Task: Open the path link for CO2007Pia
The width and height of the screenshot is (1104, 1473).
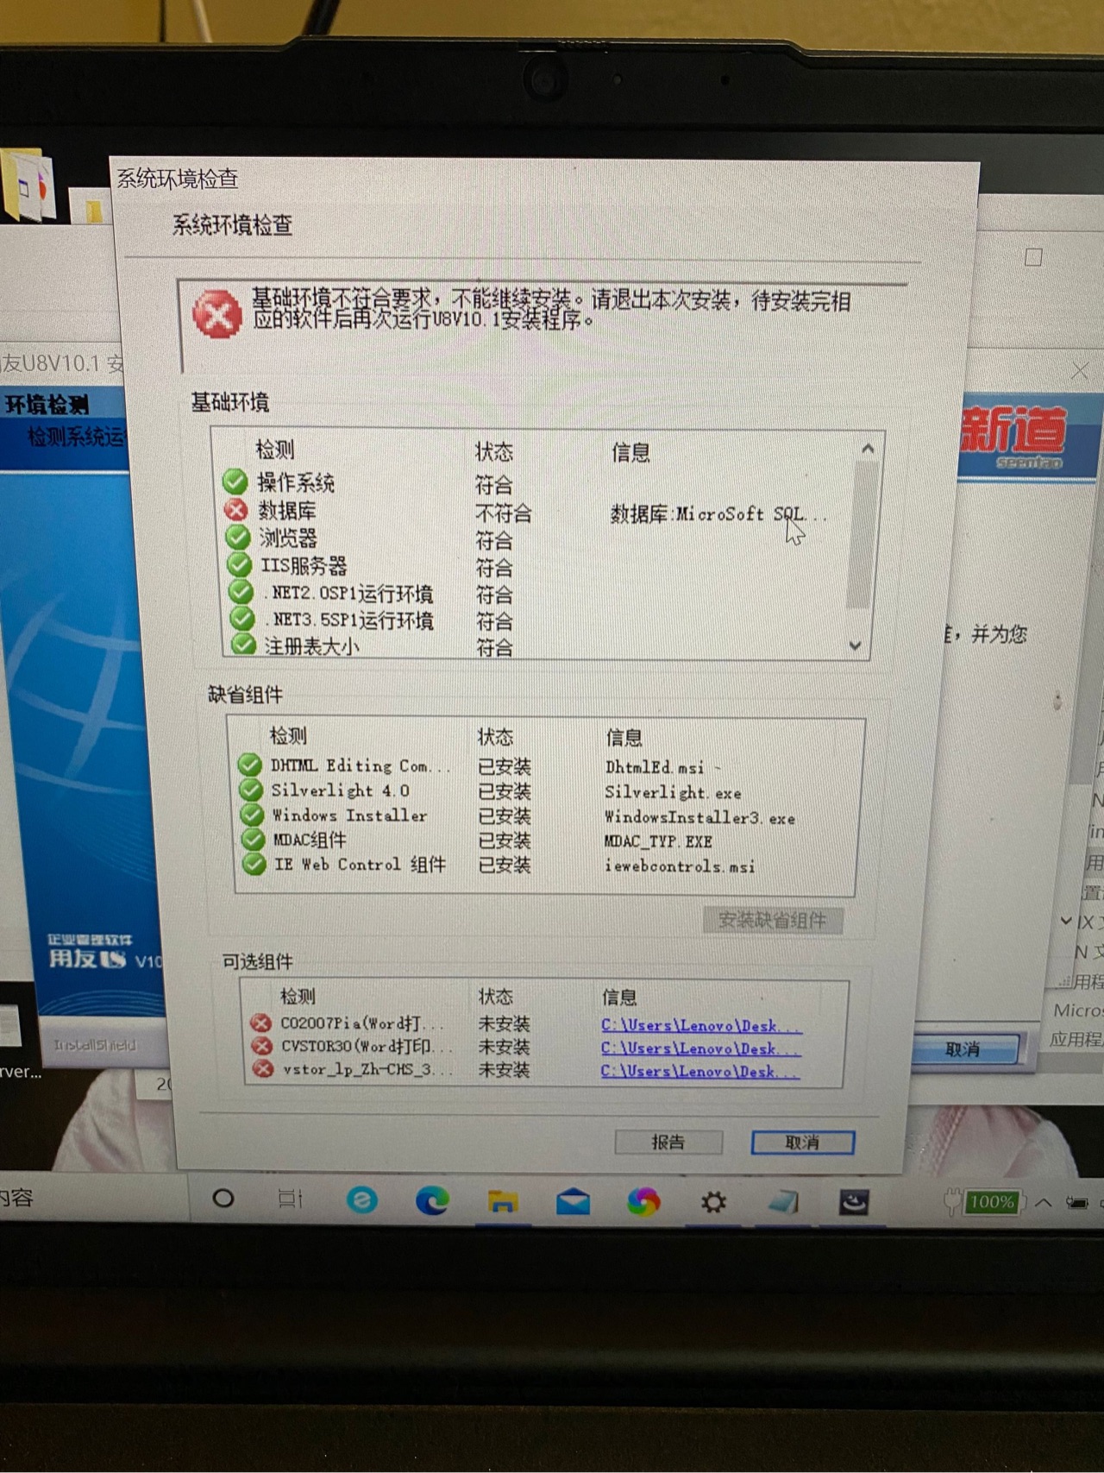Action: pyautogui.click(x=701, y=1025)
